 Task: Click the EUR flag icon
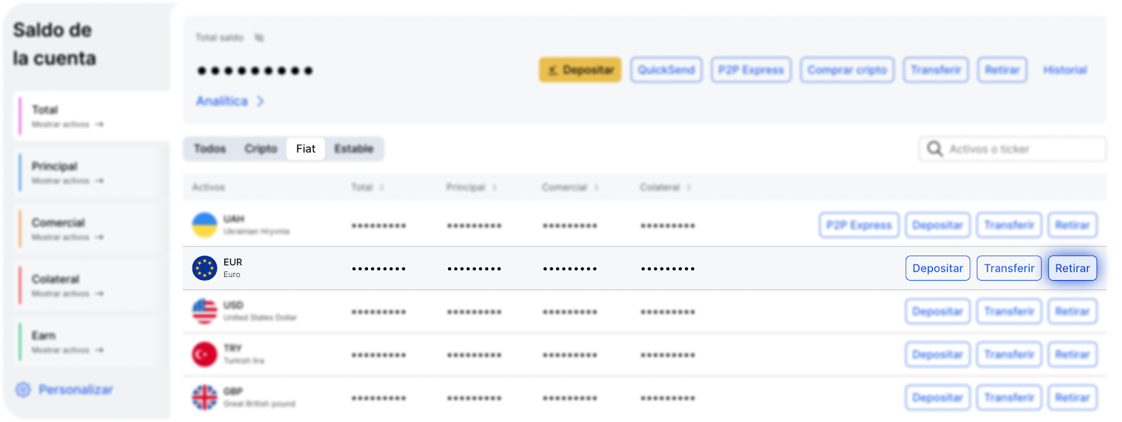click(205, 268)
